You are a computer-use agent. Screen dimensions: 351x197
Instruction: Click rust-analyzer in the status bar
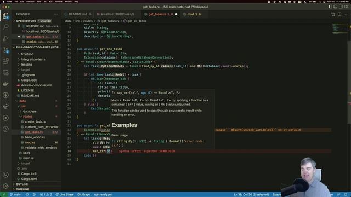click(103, 195)
